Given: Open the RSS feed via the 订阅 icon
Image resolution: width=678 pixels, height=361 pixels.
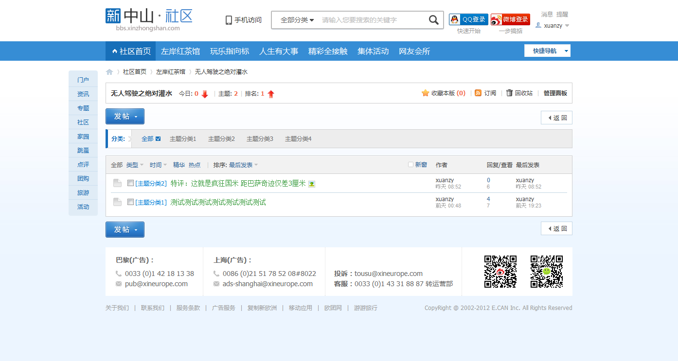Looking at the screenshot, I should [478, 93].
